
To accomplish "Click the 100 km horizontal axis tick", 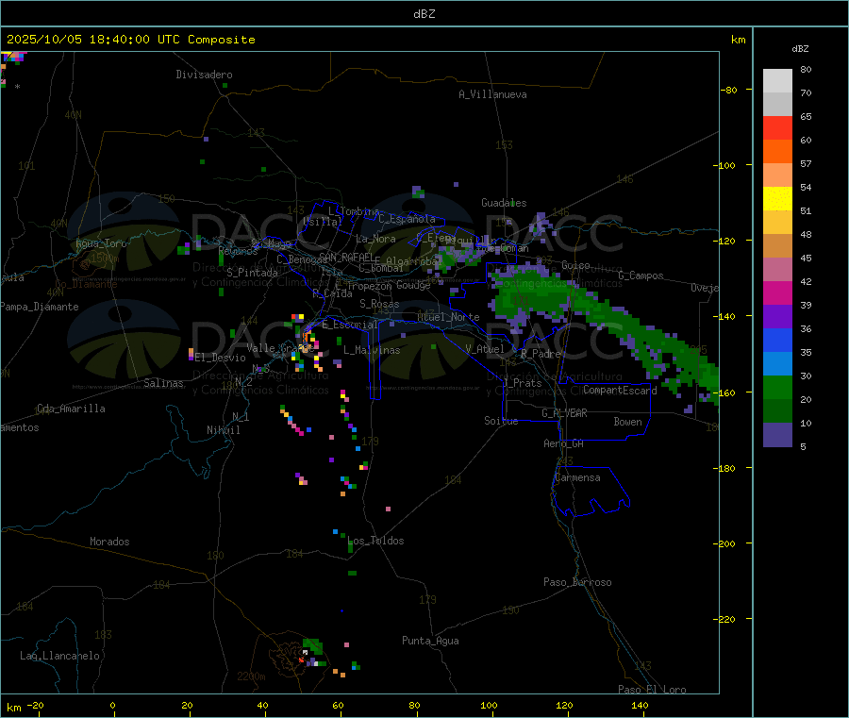I will point(489,705).
